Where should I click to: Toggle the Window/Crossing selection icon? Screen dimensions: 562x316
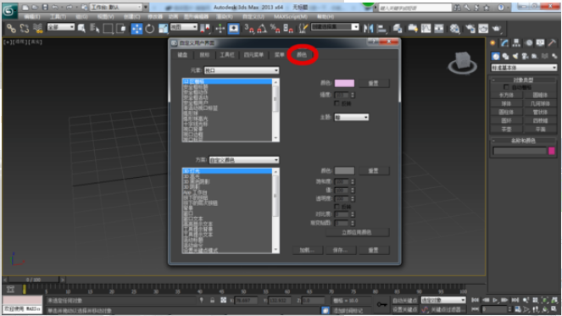click(121, 29)
